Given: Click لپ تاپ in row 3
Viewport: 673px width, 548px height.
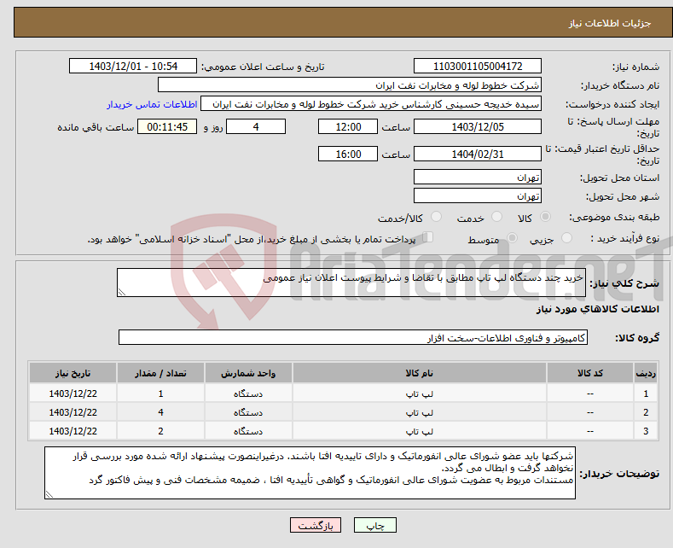Looking at the screenshot, I should (420, 431).
